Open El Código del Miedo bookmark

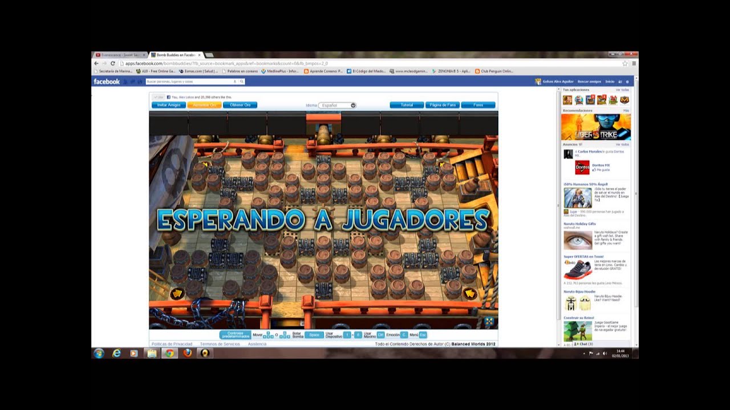(366, 71)
